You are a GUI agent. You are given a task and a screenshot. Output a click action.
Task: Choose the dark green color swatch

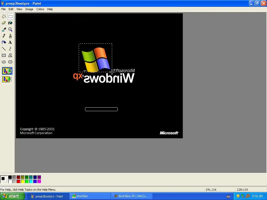[27, 177]
